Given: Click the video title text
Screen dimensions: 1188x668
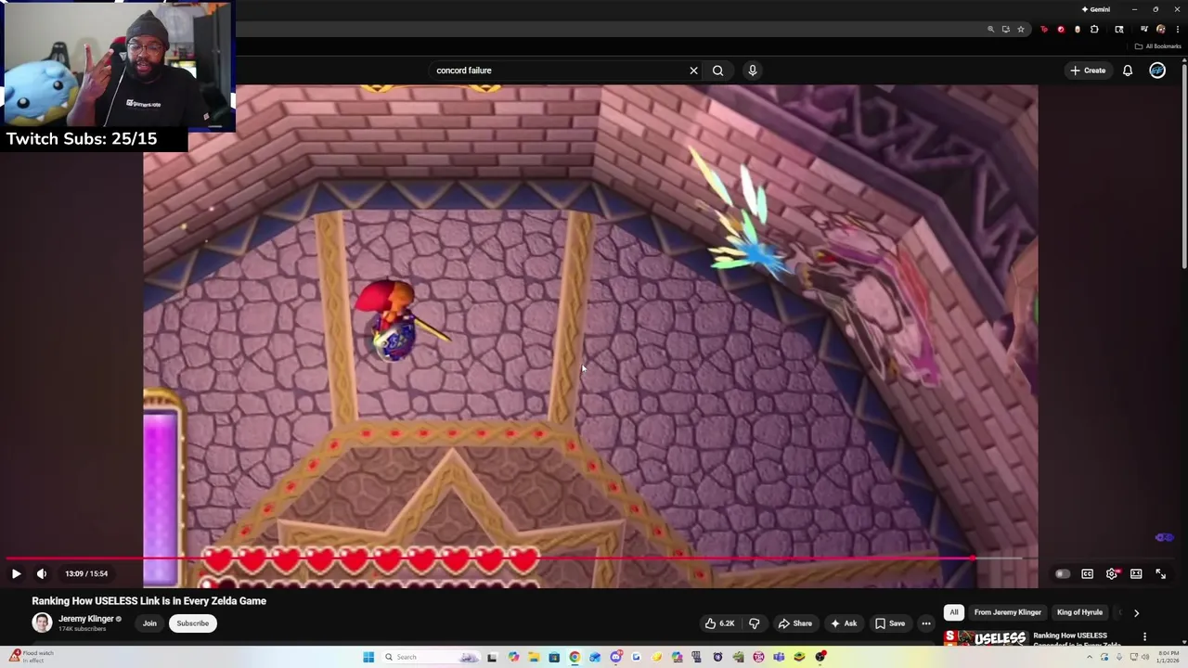Looking at the screenshot, I should (149, 601).
